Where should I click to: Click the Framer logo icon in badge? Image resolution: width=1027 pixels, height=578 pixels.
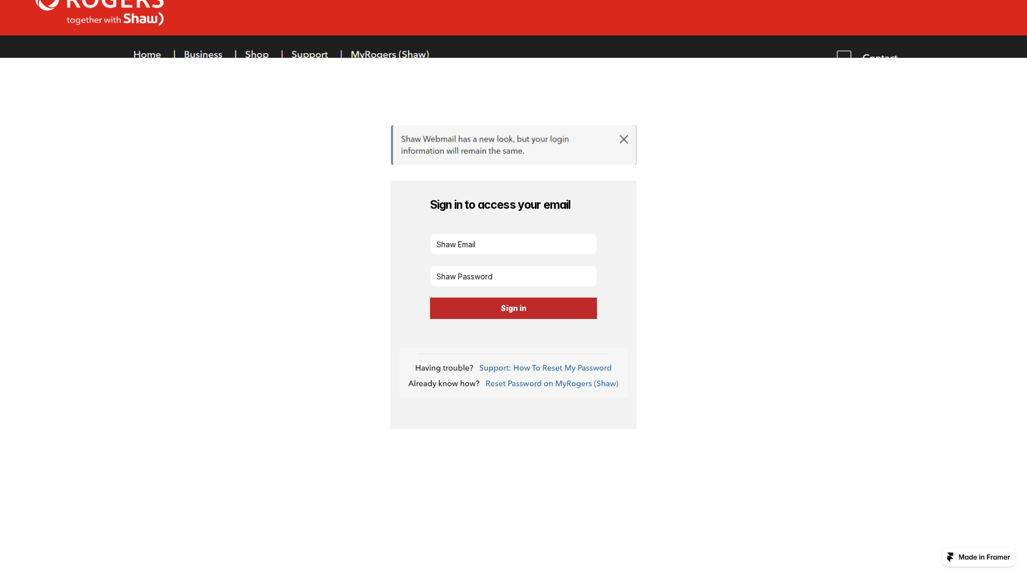[951, 557]
